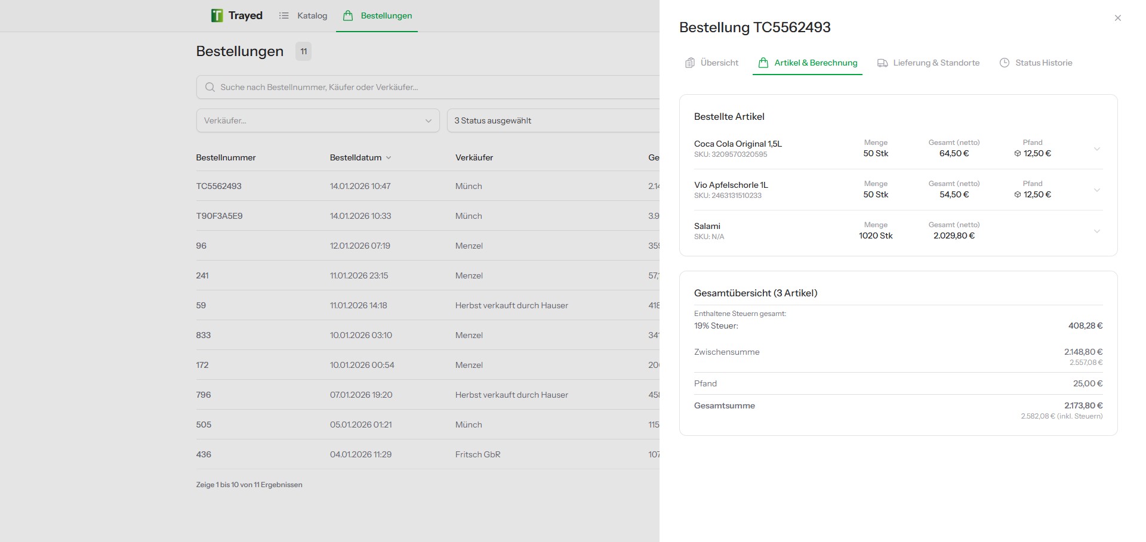
Task: Click the Katalog list icon
Action: pyautogui.click(x=284, y=15)
